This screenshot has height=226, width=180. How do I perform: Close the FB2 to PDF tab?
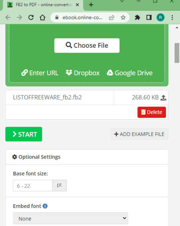(77, 5)
